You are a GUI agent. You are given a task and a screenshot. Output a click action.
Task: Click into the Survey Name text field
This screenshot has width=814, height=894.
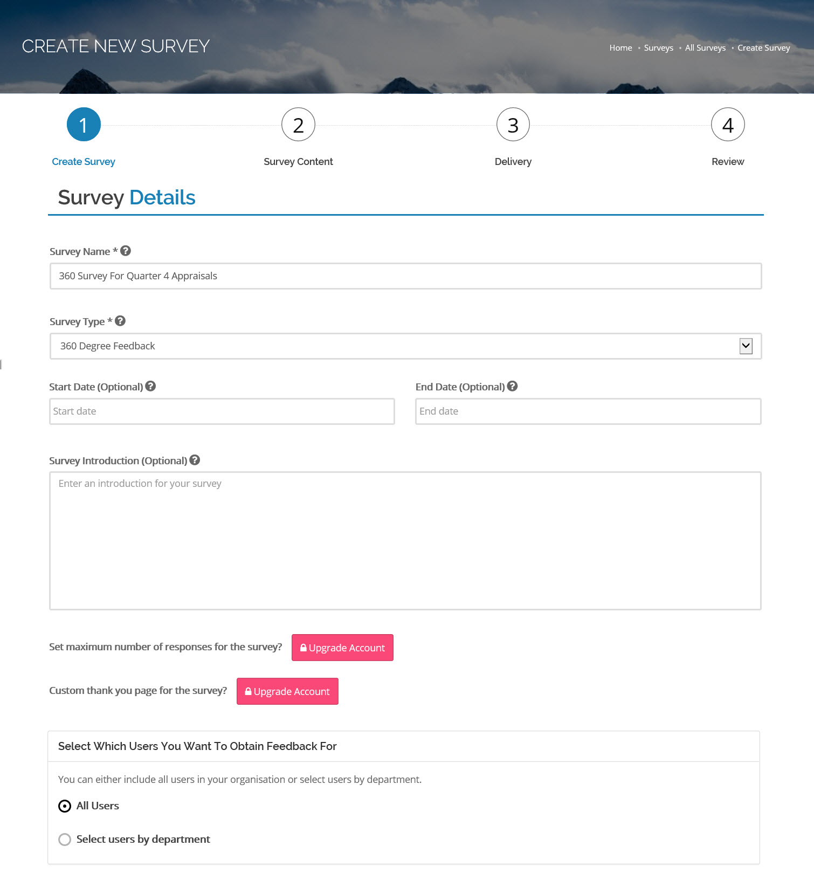point(405,276)
